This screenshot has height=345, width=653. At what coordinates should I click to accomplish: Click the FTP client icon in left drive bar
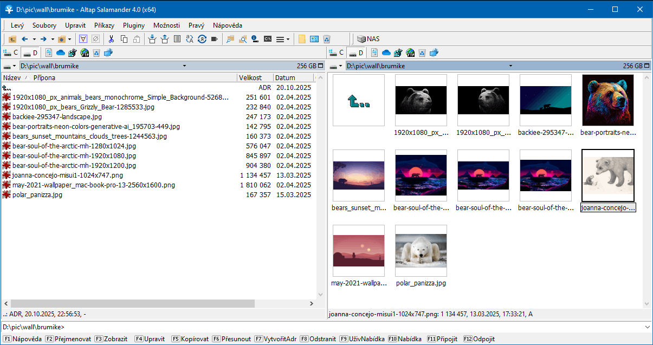coord(85,53)
